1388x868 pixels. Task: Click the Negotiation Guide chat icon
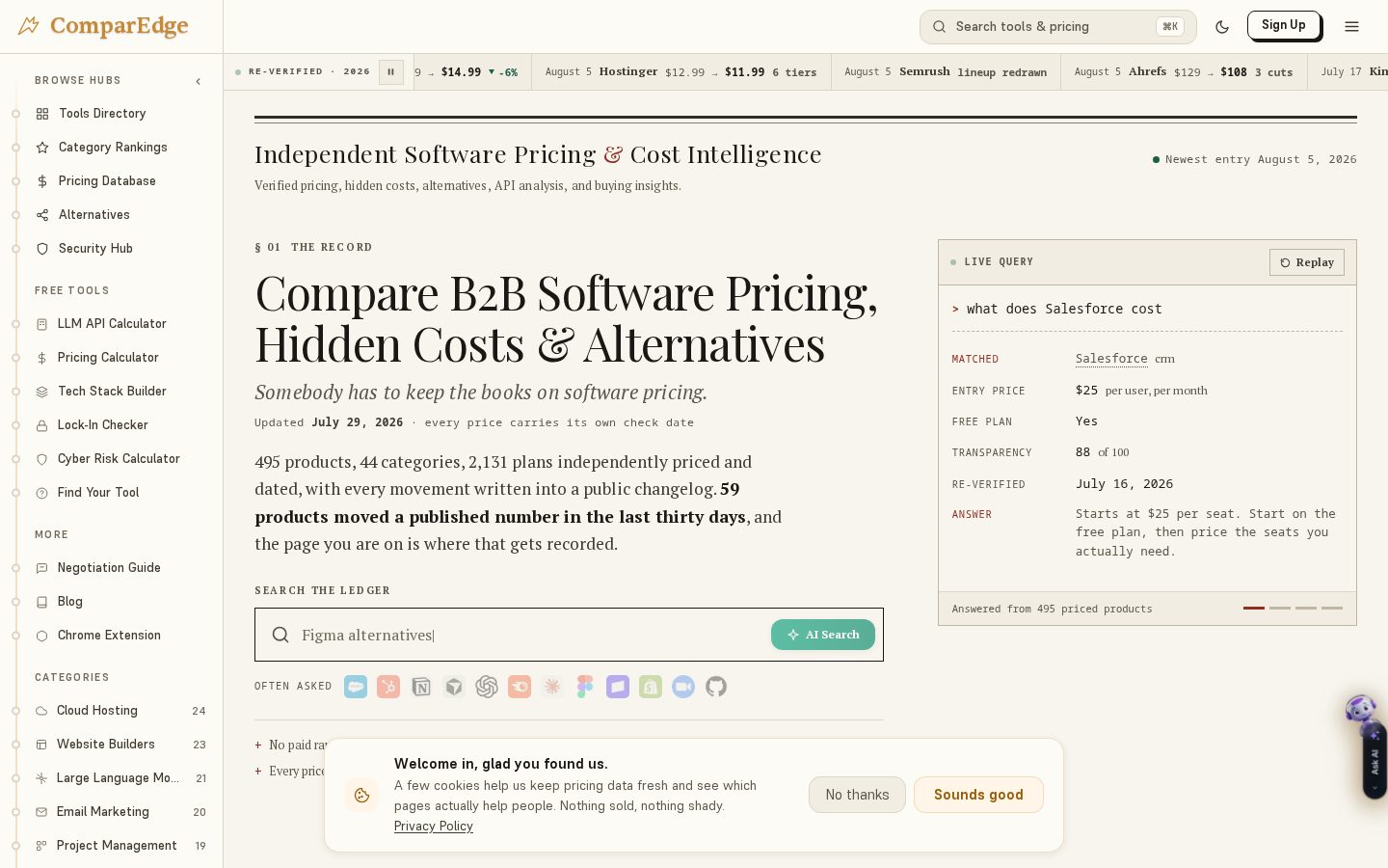pyautogui.click(x=41, y=568)
